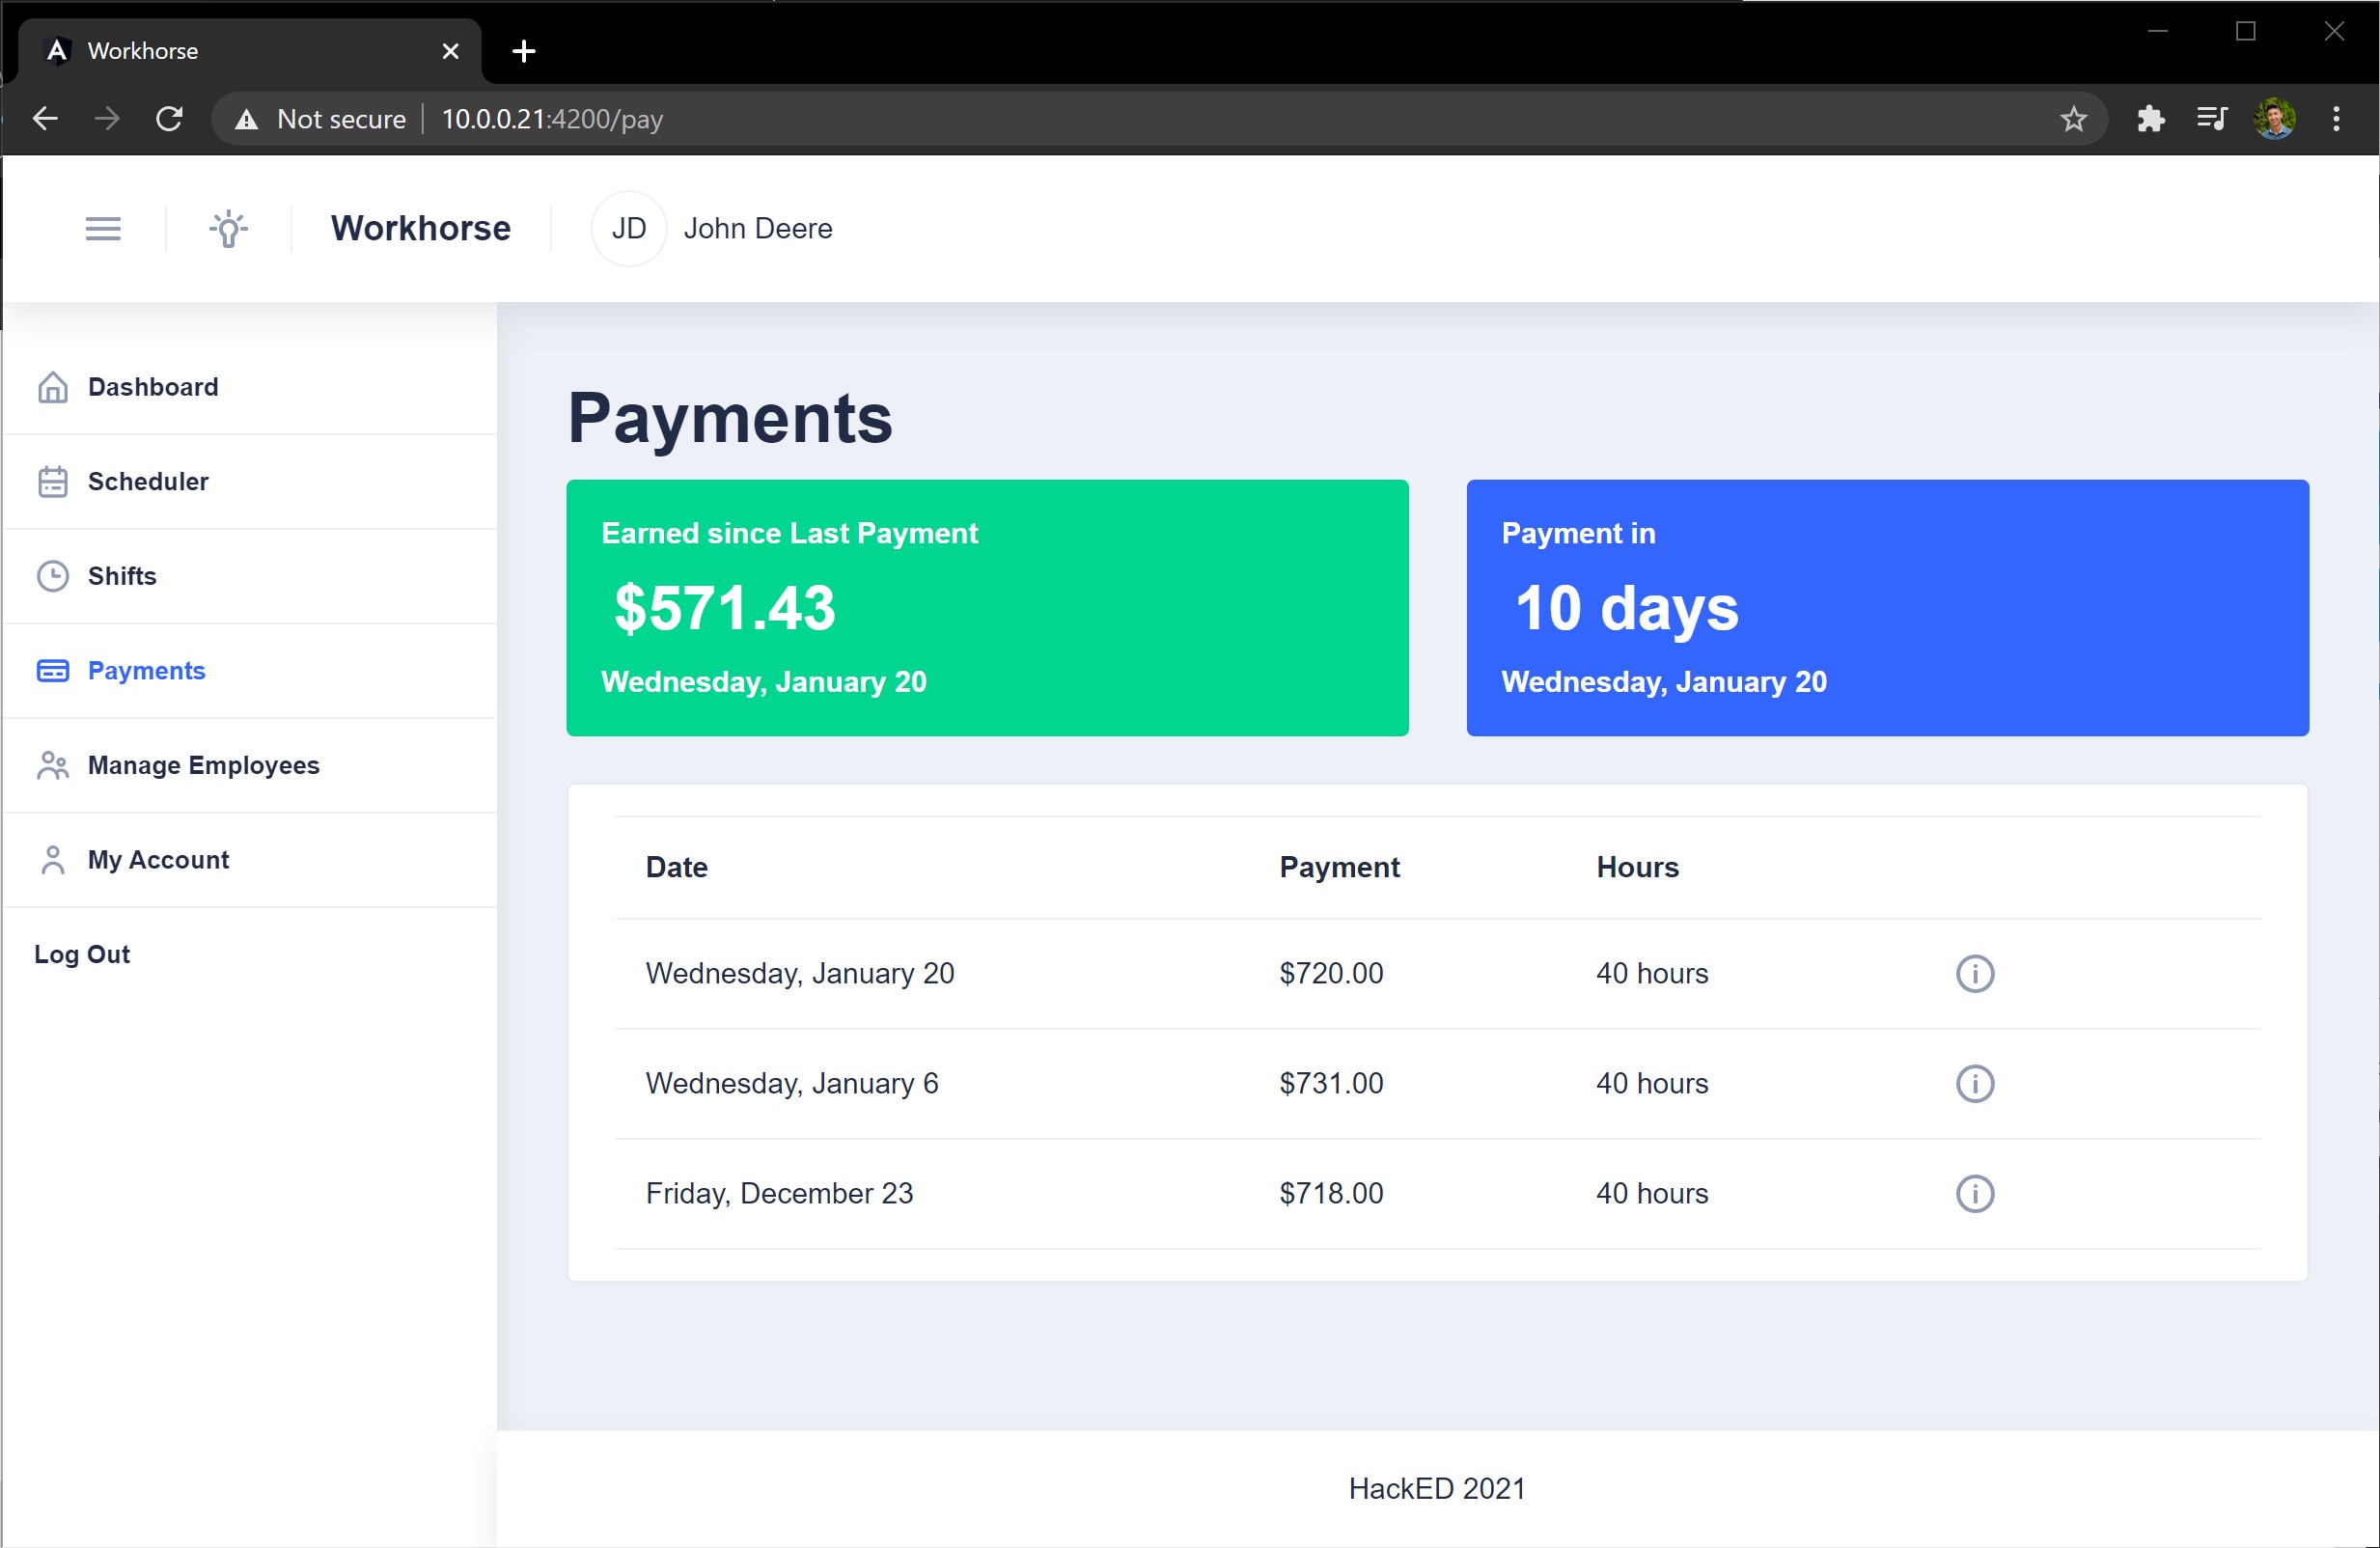Click Log Out
The image size is (2380, 1548).
(x=82, y=954)
